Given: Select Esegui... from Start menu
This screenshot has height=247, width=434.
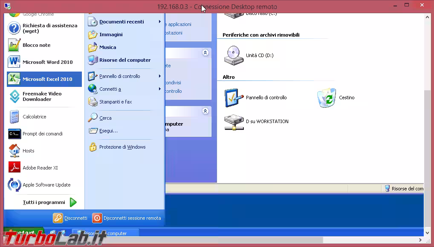Looking at the screenshot, I should (x=108, y=131).
